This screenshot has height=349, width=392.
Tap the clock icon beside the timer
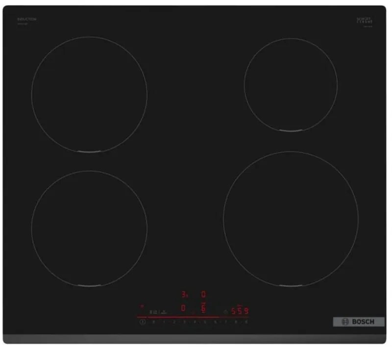click(226, 311)
